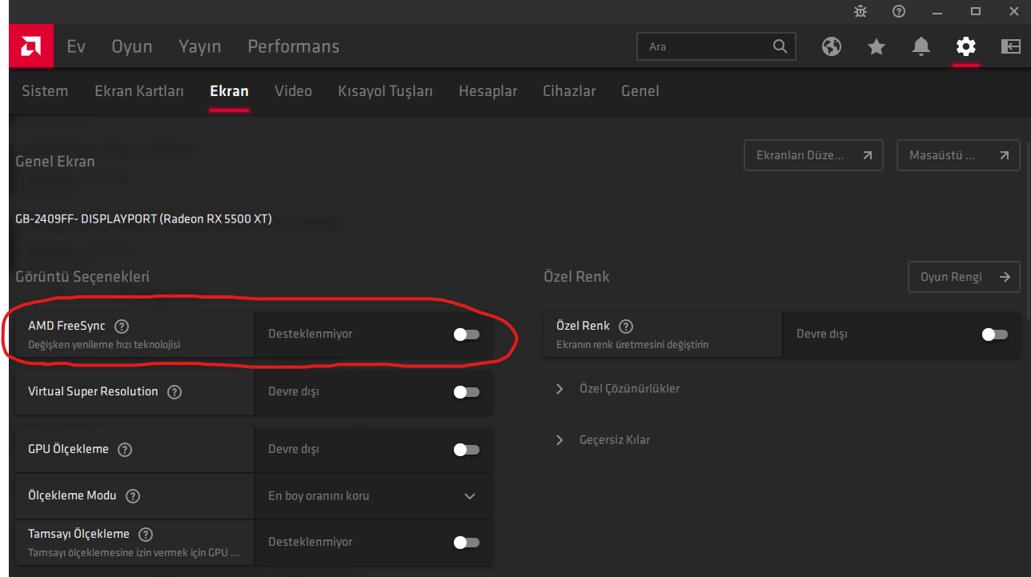
Task: Switch to the Cihazlar tab
Action: point(569,91)
